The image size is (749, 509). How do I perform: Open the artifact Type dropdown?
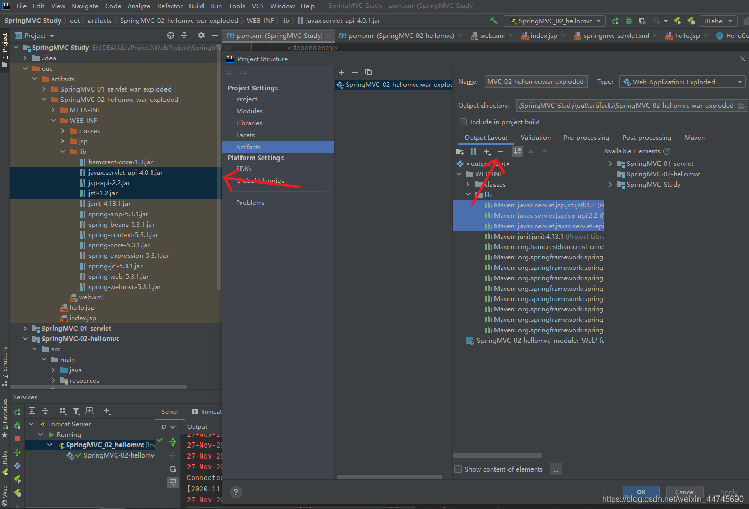tap(683, 82)
